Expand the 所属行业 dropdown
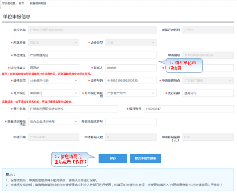 coord(53,43)
